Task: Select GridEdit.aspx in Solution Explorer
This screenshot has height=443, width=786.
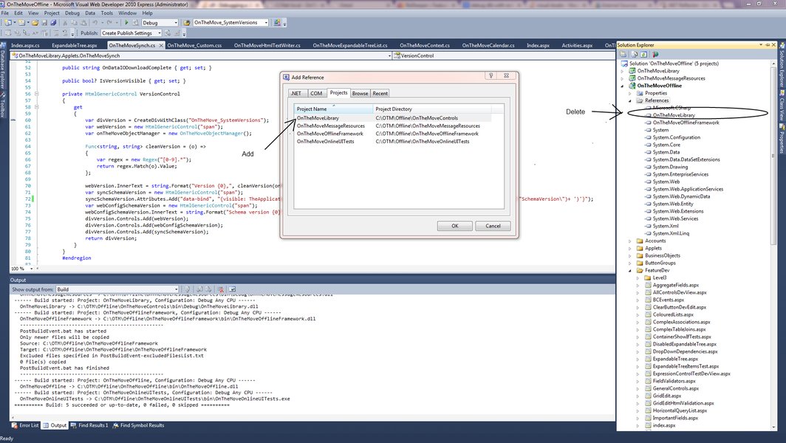Action: (x=666, y=396)
